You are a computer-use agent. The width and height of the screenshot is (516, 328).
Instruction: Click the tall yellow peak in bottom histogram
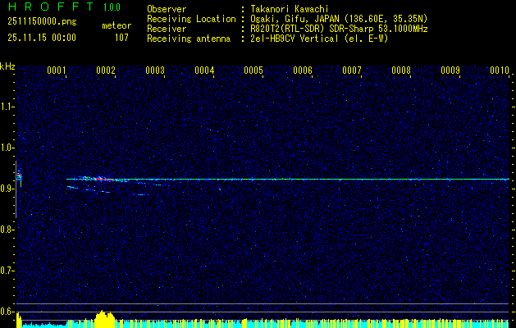click(x=103, y=318)
